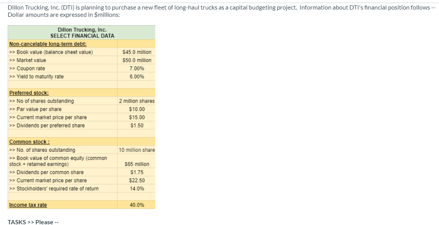Click the Dillon Trucking SELECT FINANCIAL DATA table header

pyautogui.click(x=82, y=32)
